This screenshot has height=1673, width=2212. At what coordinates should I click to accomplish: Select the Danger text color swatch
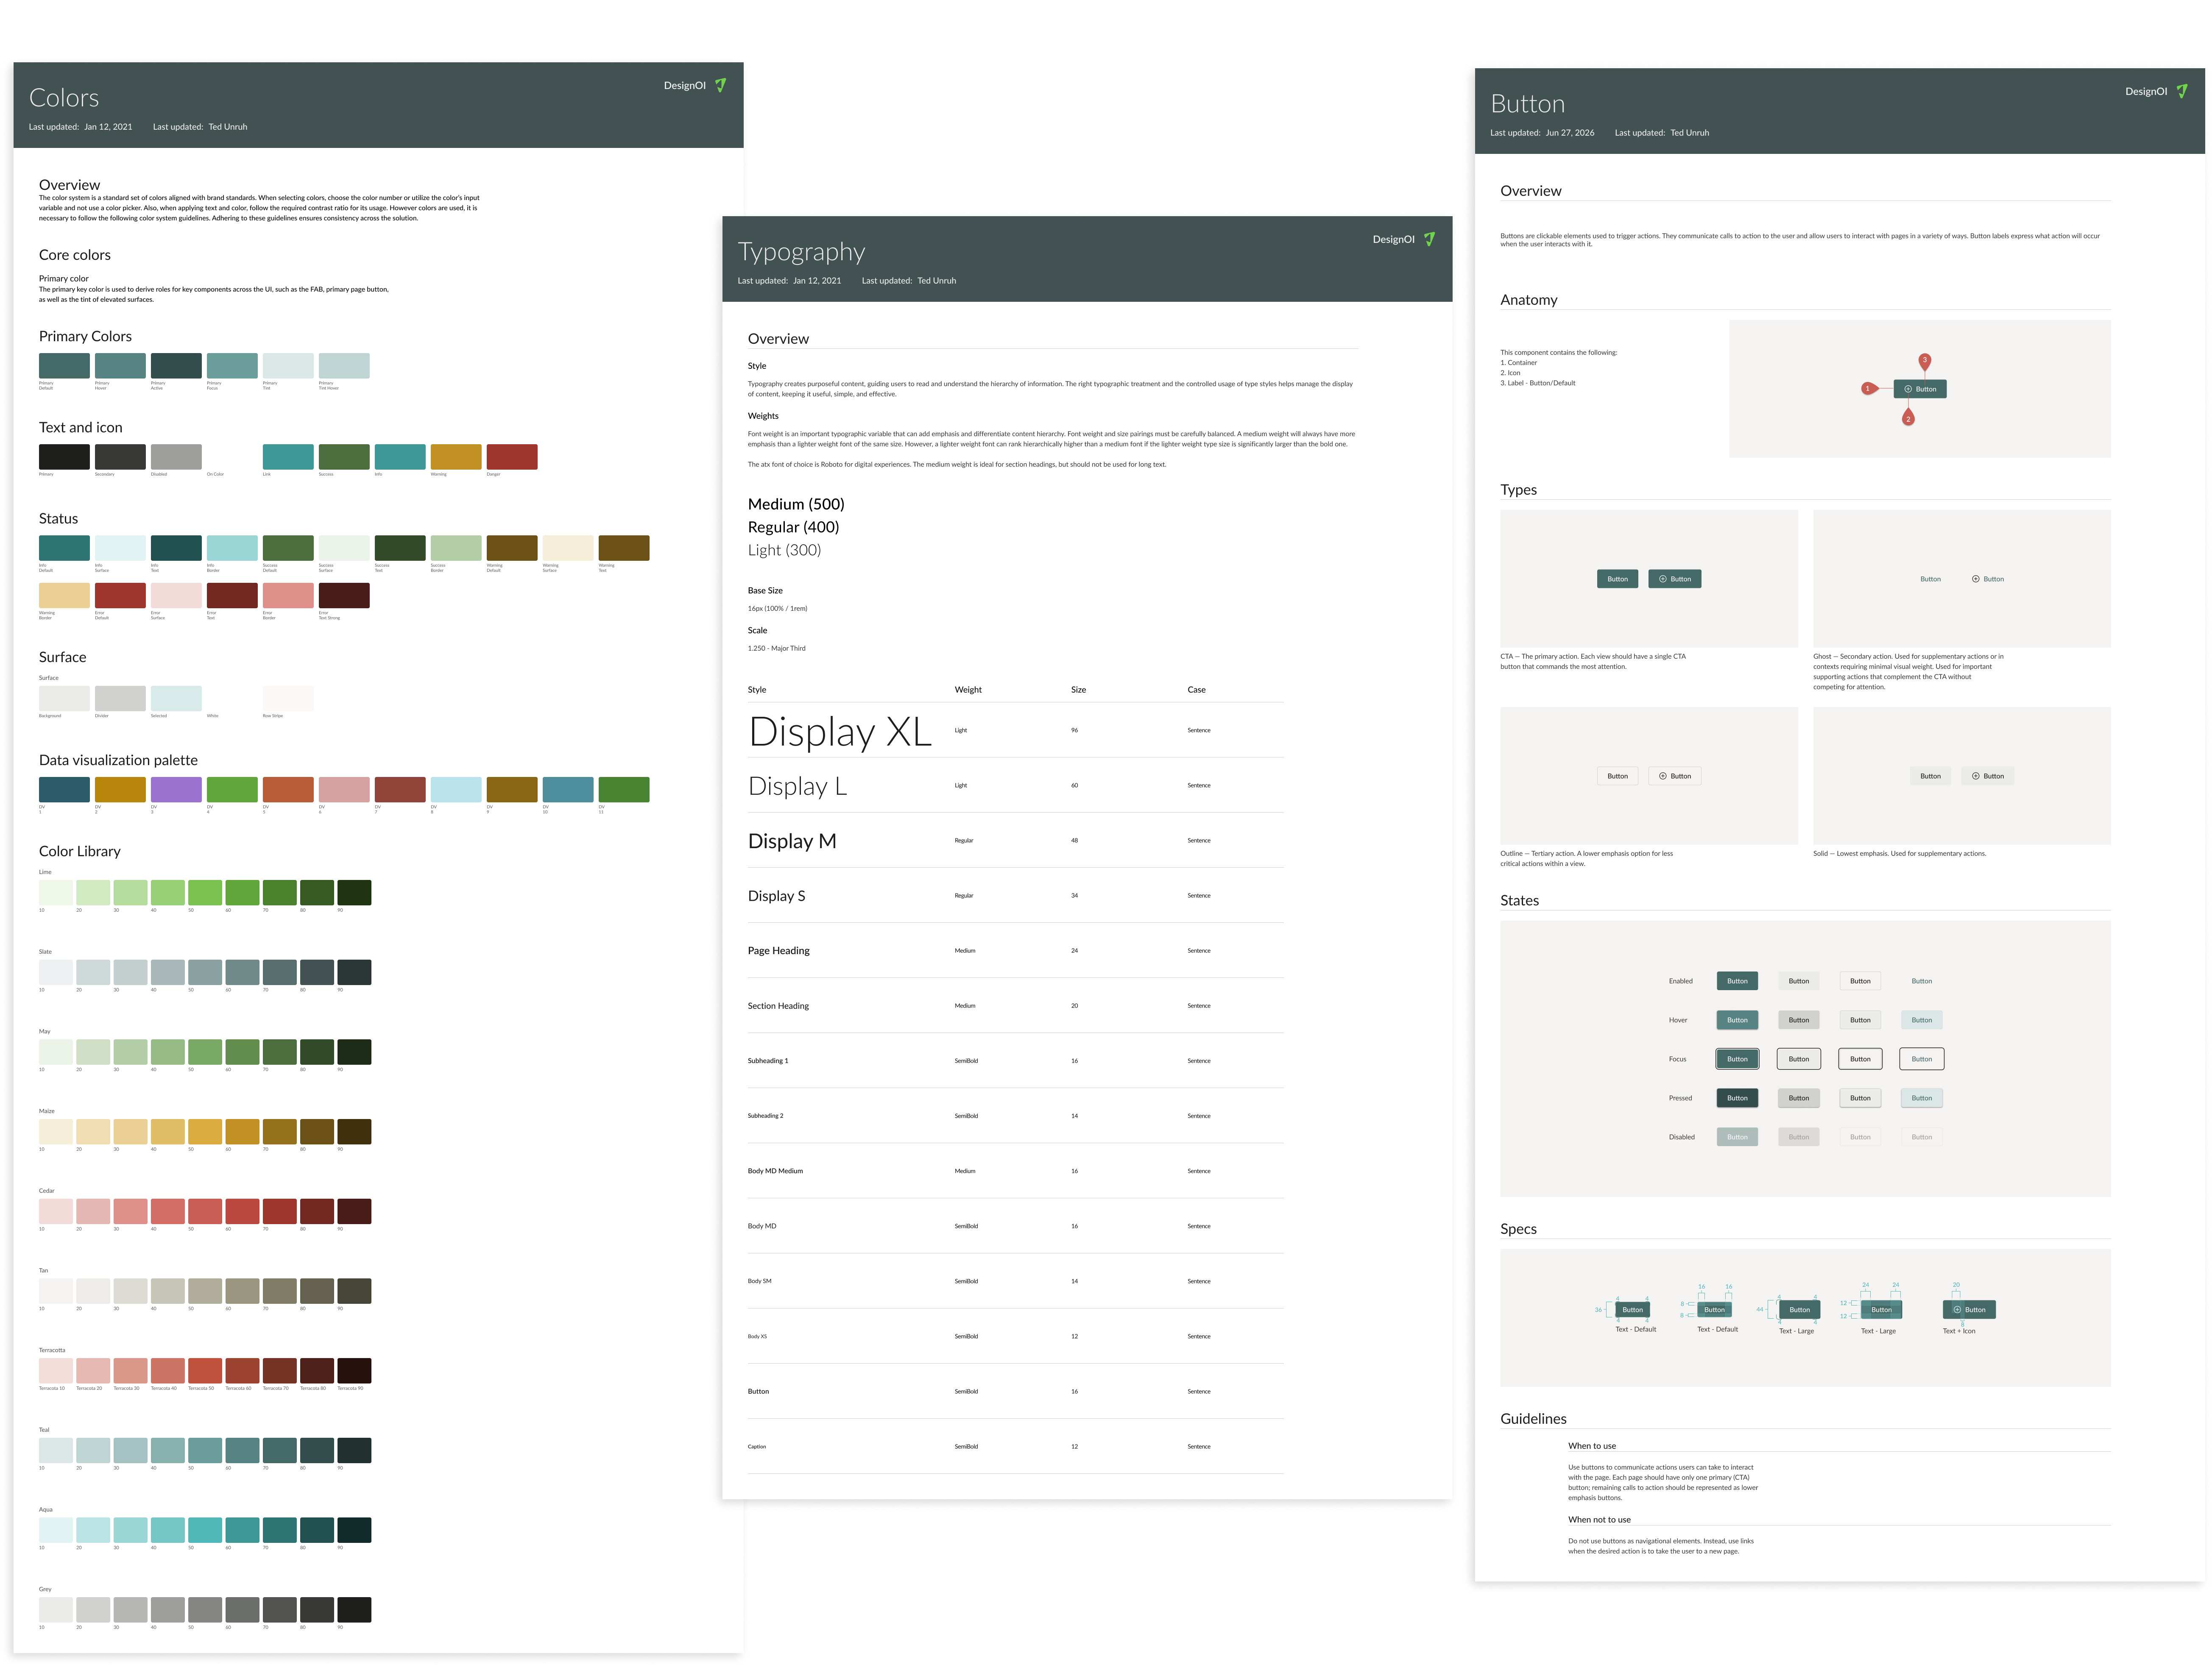[x=512, y=457]
